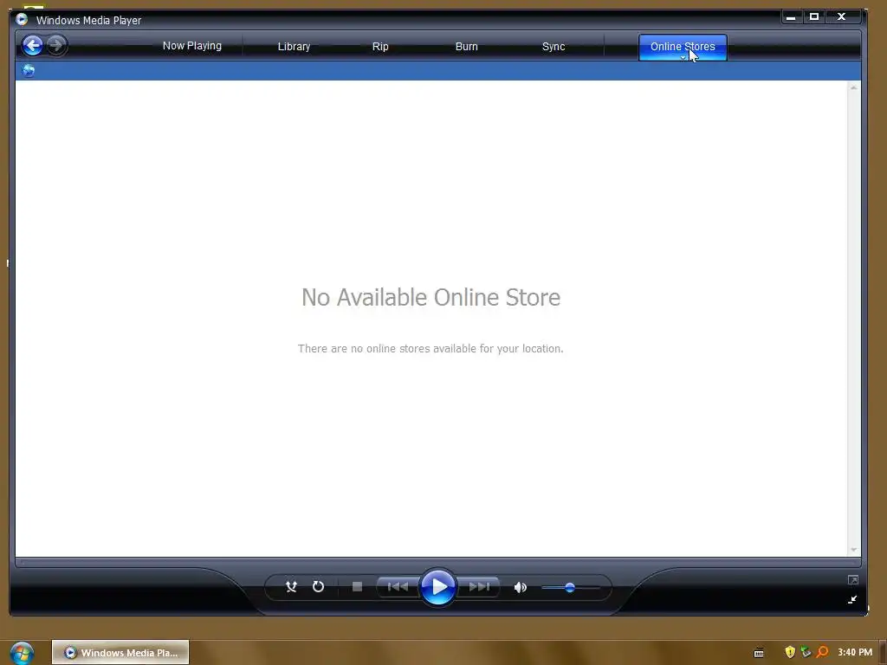Switch to compact mode icon
Image resolution: width=887 pixels, height=665 pixels.
click(852, 599)
